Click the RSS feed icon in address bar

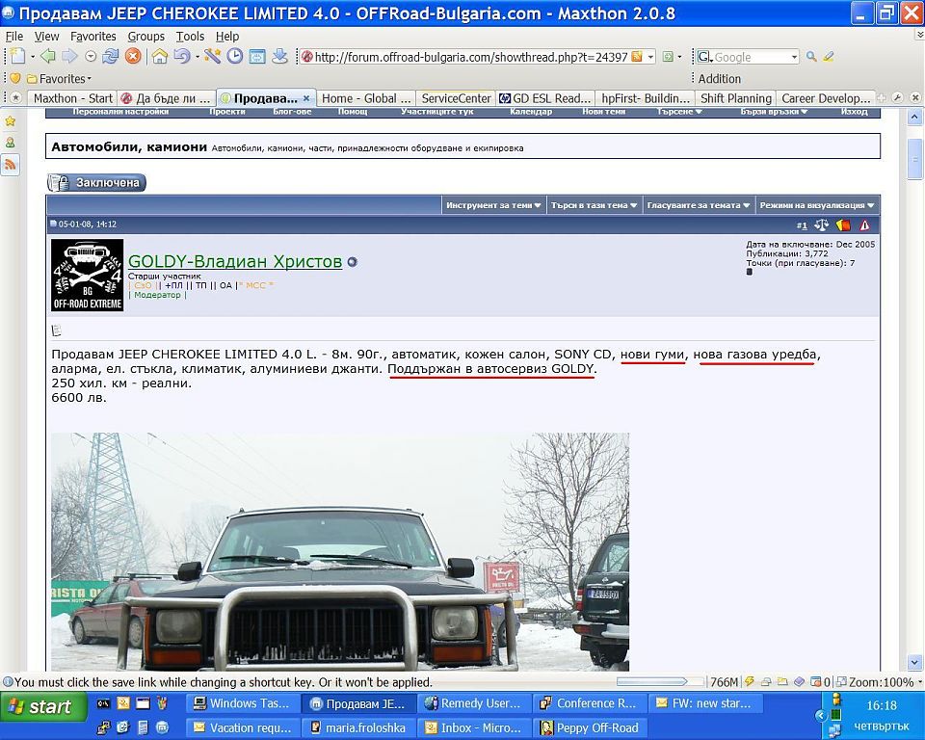(x=637, y=57)
